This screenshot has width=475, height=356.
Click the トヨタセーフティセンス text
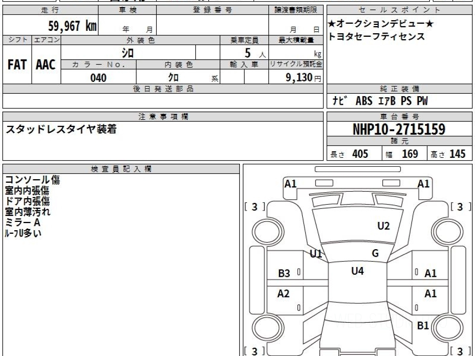pyautogui.click(x=376, y=37)
